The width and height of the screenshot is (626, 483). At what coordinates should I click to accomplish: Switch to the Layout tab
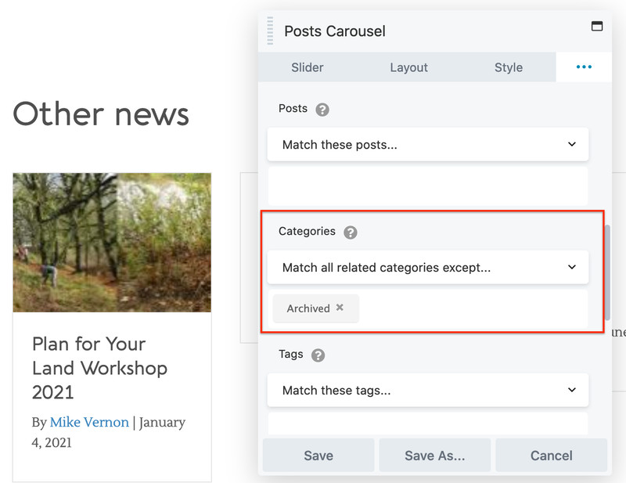click(408, 67)
